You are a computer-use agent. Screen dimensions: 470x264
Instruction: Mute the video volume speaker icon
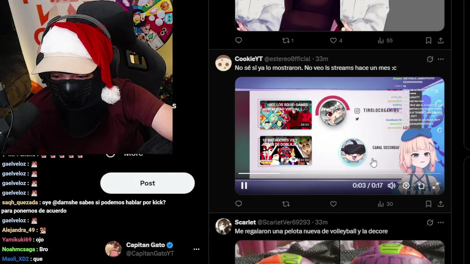391,186
